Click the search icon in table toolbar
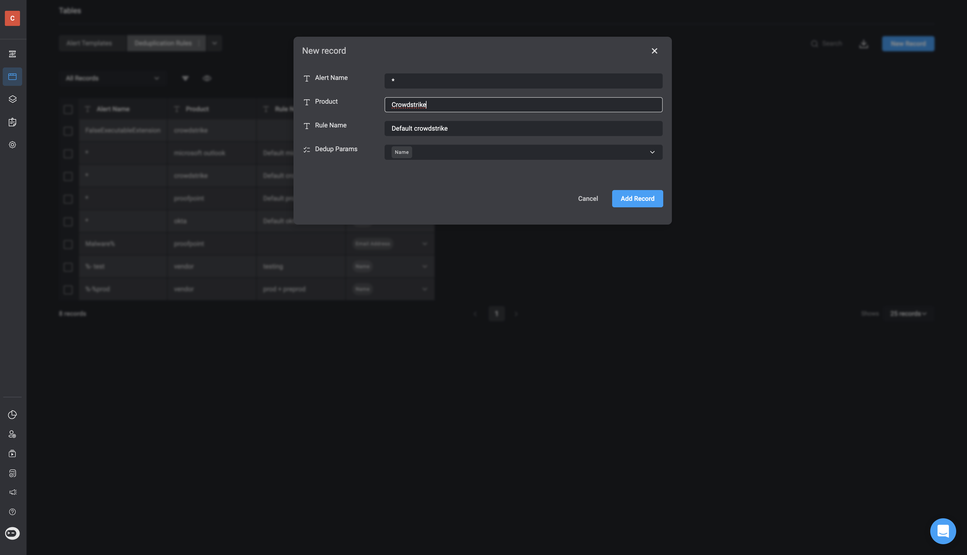The height and width of the screenshot is (555, 967). 814,43
